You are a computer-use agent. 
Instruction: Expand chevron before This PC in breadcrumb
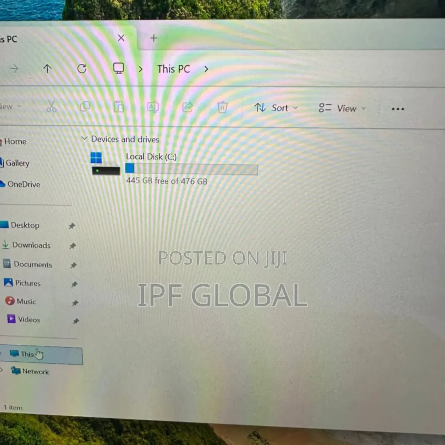[140, 69]
